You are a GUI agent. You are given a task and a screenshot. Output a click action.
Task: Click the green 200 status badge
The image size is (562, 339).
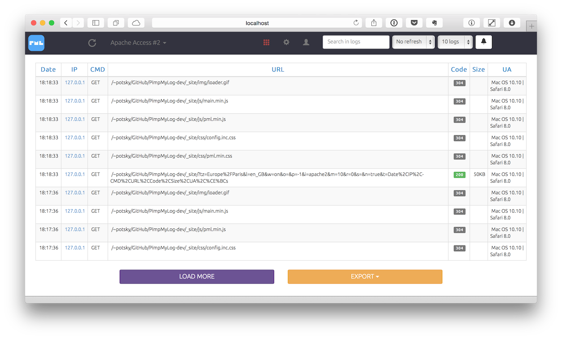tap(459, 175)
